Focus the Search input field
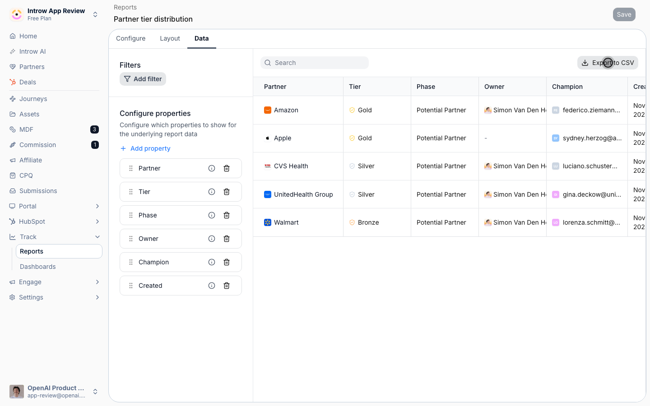The image size is (650, 406). pyautogui.click(x=315, y=63)
